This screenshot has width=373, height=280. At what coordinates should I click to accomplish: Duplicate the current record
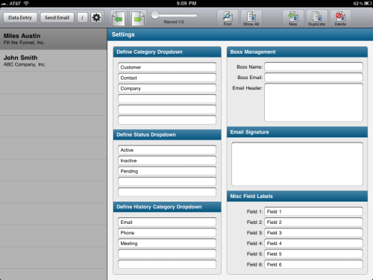(316, 19)
